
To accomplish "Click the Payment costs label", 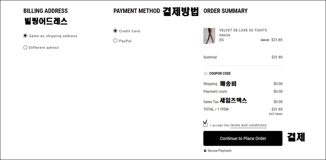I will coord(215,91).
